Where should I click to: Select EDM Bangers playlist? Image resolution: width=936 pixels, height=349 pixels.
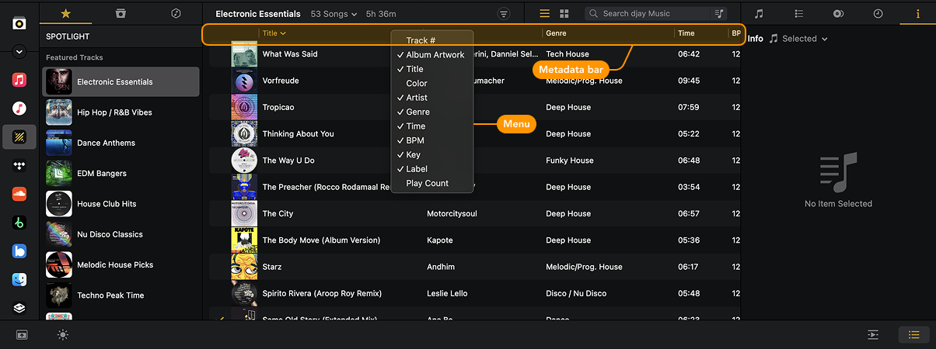click(x=120, y=173)
